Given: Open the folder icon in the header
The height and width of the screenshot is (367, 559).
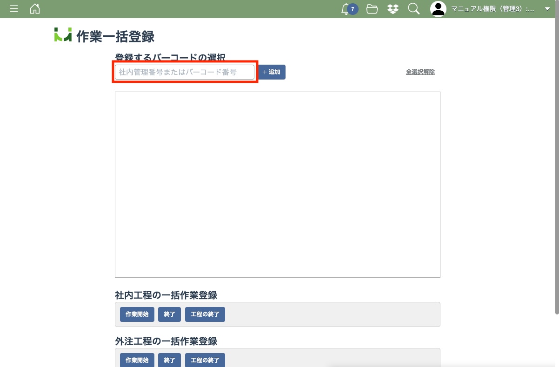Looking at the screenshot, I should click(372, 9).
